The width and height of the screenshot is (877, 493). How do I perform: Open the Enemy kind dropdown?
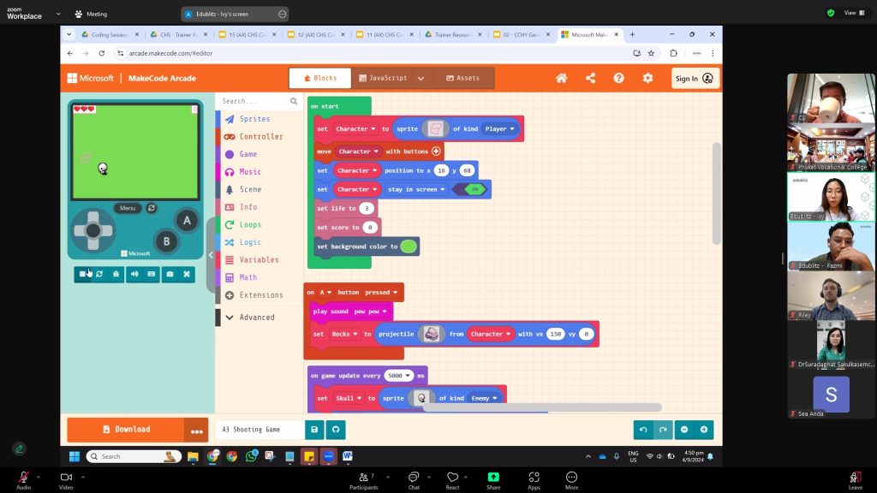click(x=484, y=398)
